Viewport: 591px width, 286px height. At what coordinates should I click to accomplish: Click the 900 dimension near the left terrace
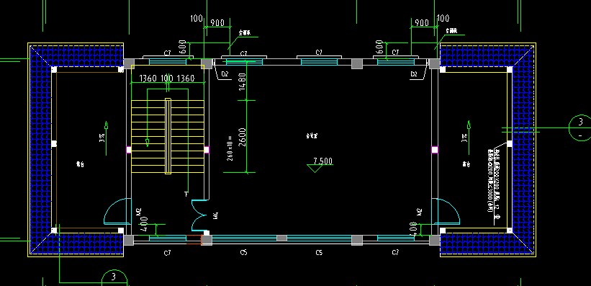point(217,22)
